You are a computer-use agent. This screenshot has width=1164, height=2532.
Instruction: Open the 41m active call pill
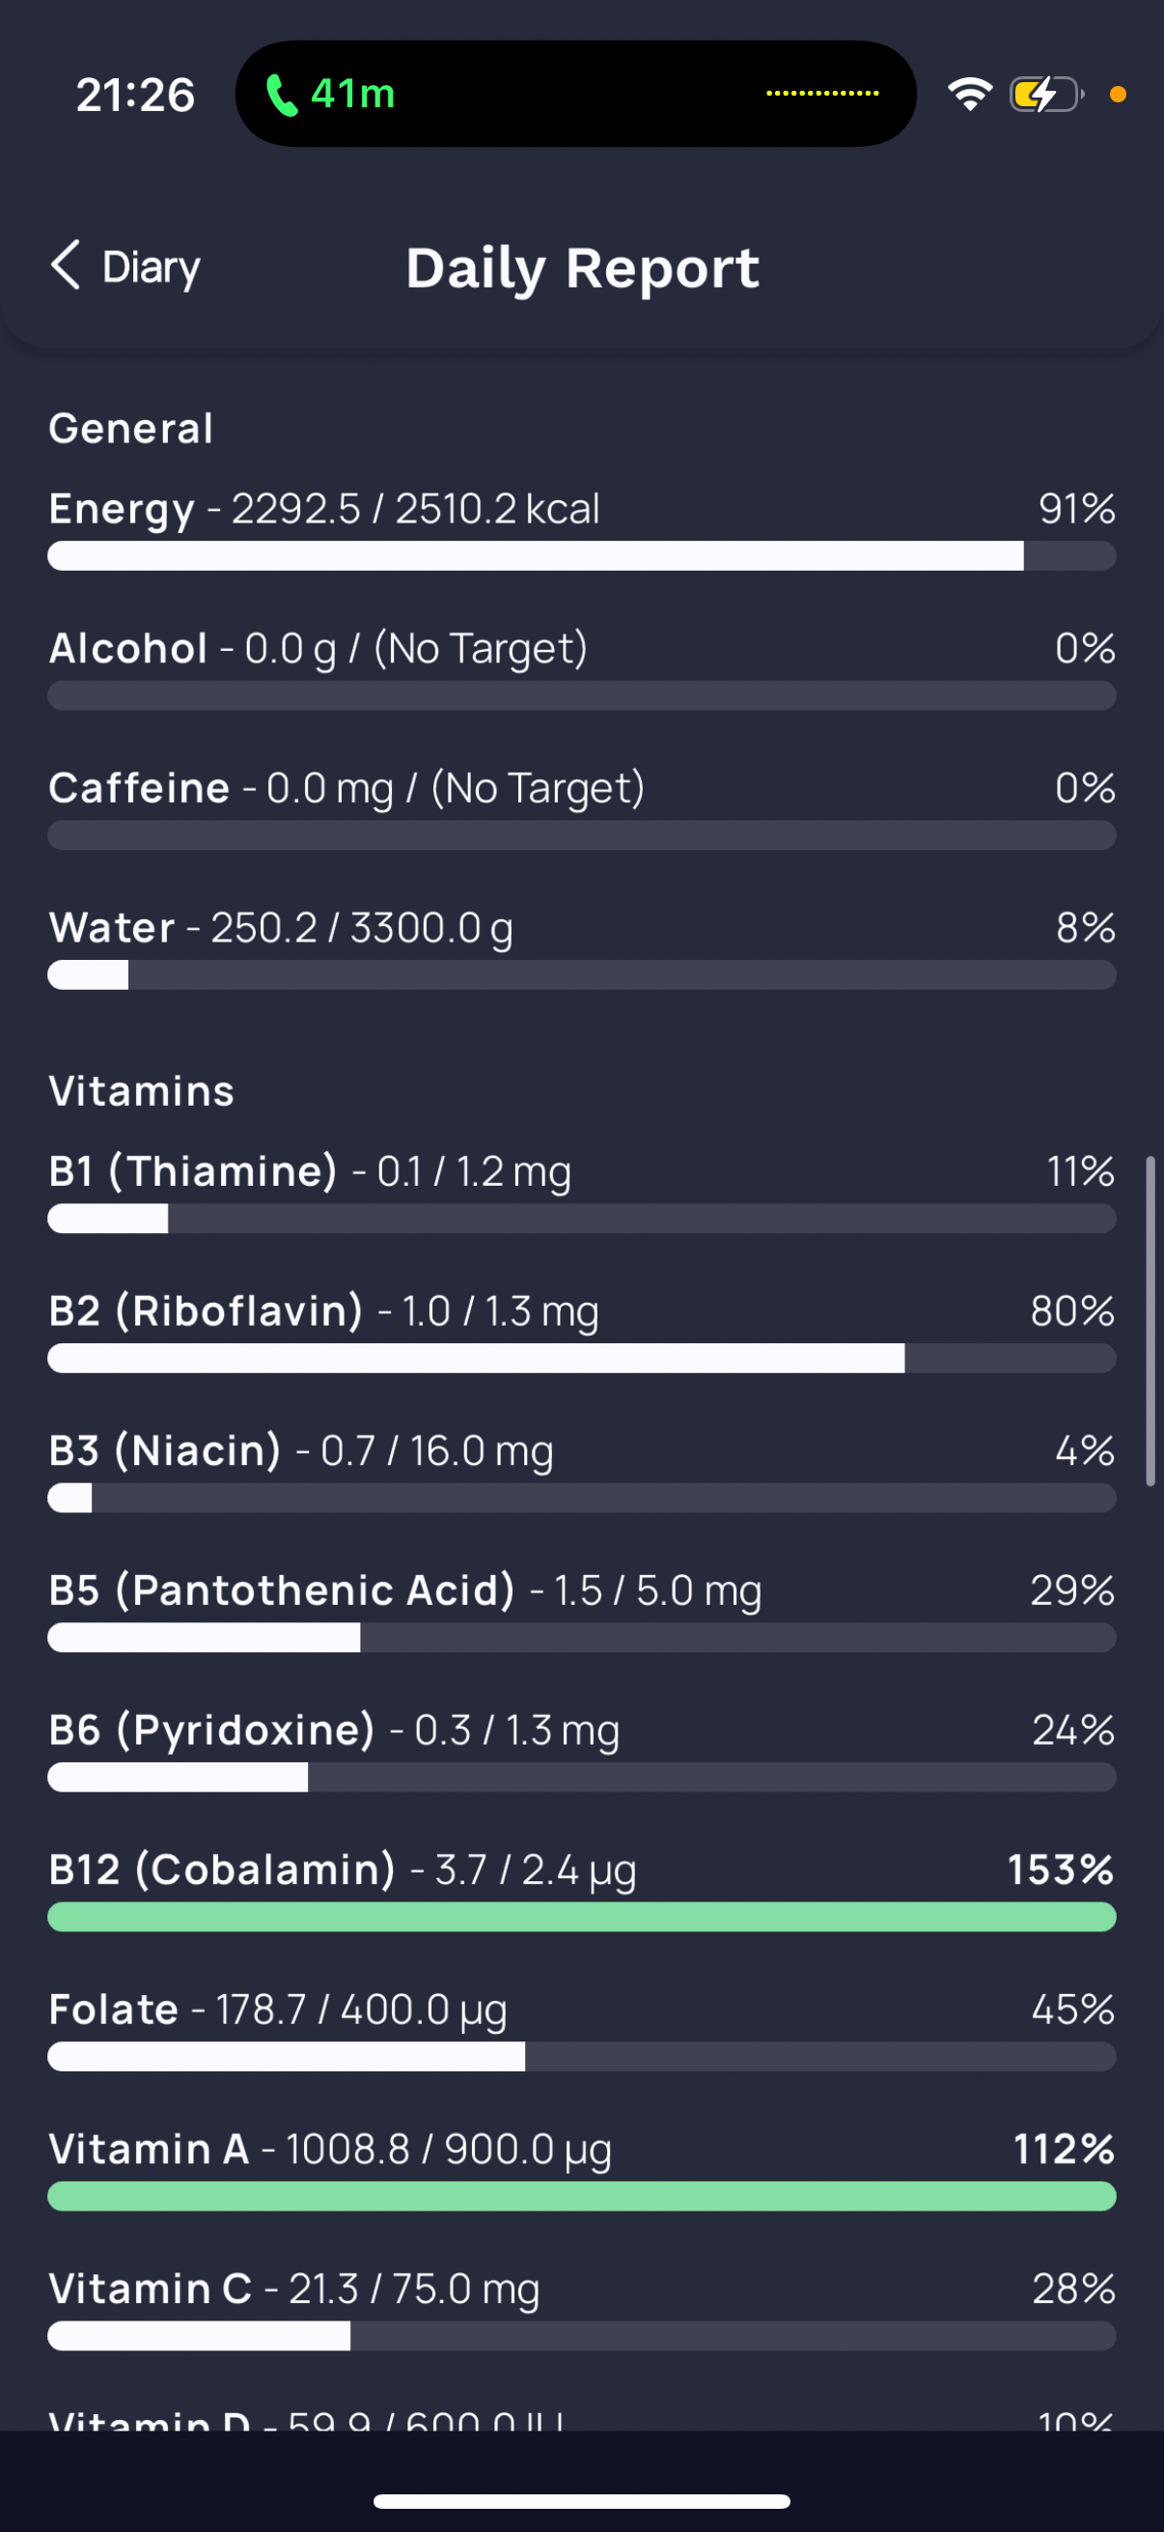coord(575,94)
